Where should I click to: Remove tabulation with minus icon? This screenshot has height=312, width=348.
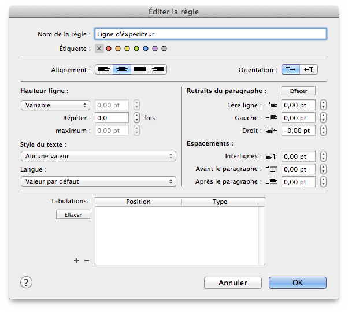pyautogui.click(x=87, y=261)
